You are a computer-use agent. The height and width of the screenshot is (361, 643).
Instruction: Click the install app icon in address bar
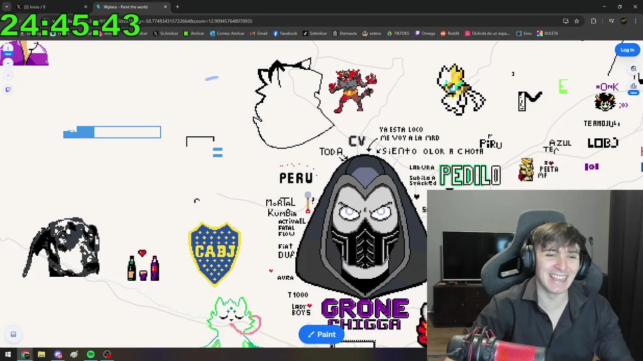[x=566, y=21]
